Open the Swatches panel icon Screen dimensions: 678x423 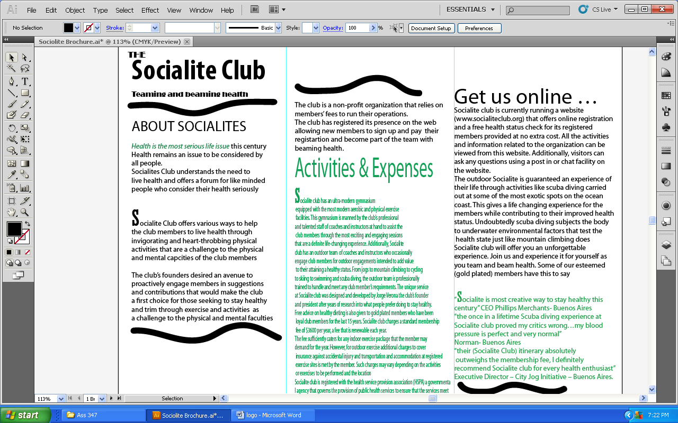tap(666, 96)
